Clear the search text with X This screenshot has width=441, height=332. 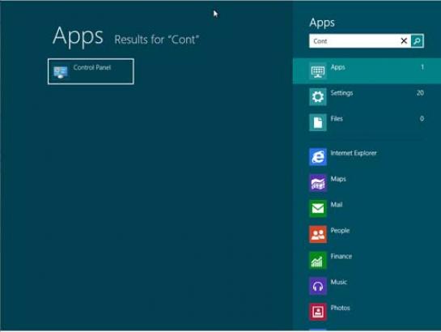(404, 41)
